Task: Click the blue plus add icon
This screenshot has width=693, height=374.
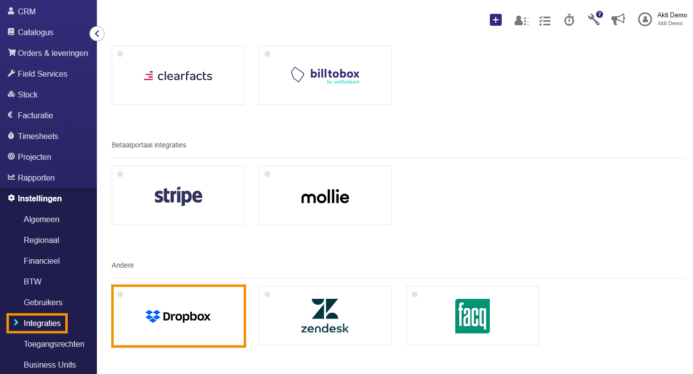Action: click(x=496, y=20)
